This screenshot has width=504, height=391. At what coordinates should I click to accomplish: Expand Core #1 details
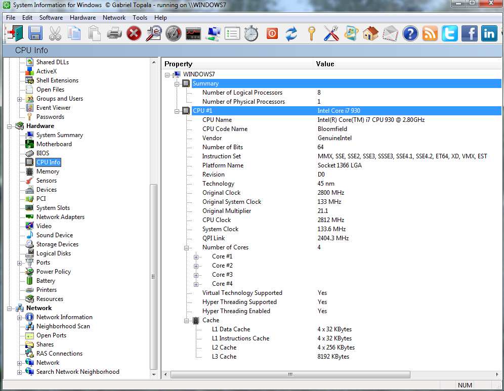(196, 256)
